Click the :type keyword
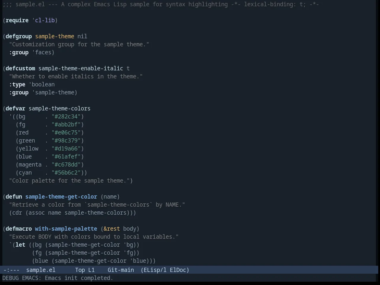 [17, 84]
